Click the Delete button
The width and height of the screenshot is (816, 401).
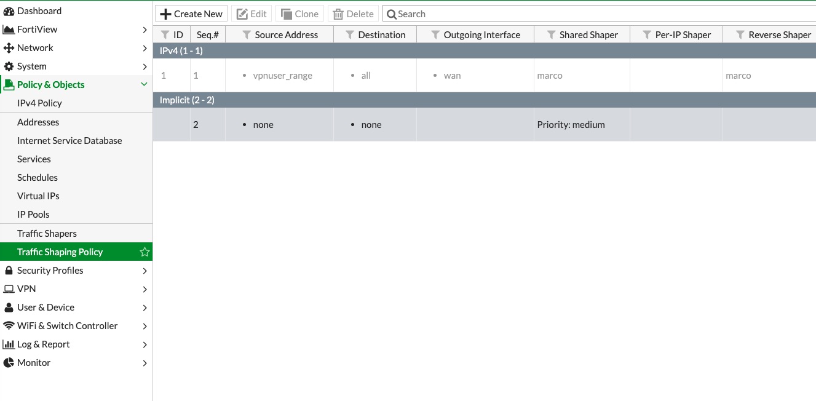point(354,14)
